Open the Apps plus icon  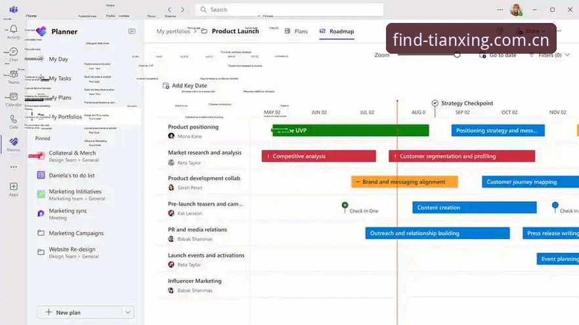click(14, 187)
